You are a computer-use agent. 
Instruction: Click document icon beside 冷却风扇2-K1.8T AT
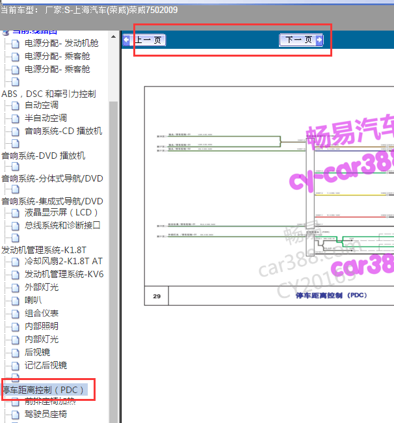[x=16, y=262]
